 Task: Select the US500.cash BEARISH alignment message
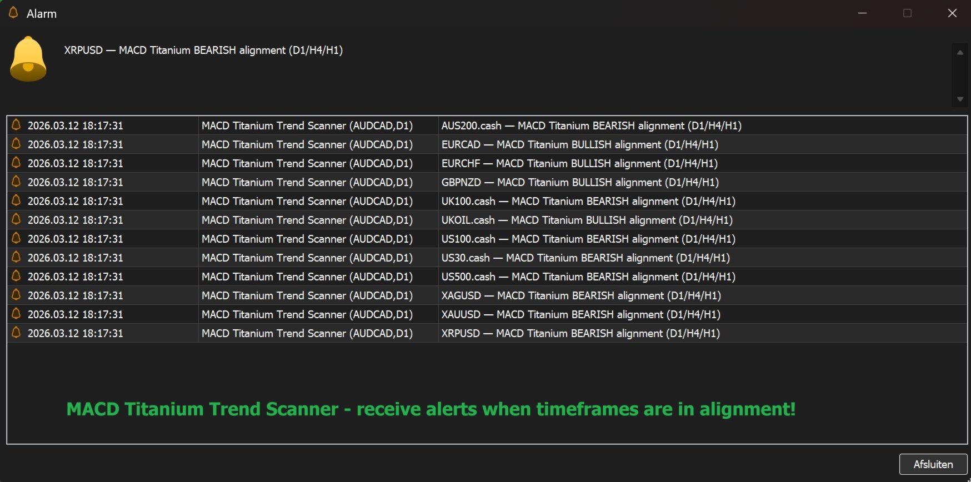pos(588,277)
